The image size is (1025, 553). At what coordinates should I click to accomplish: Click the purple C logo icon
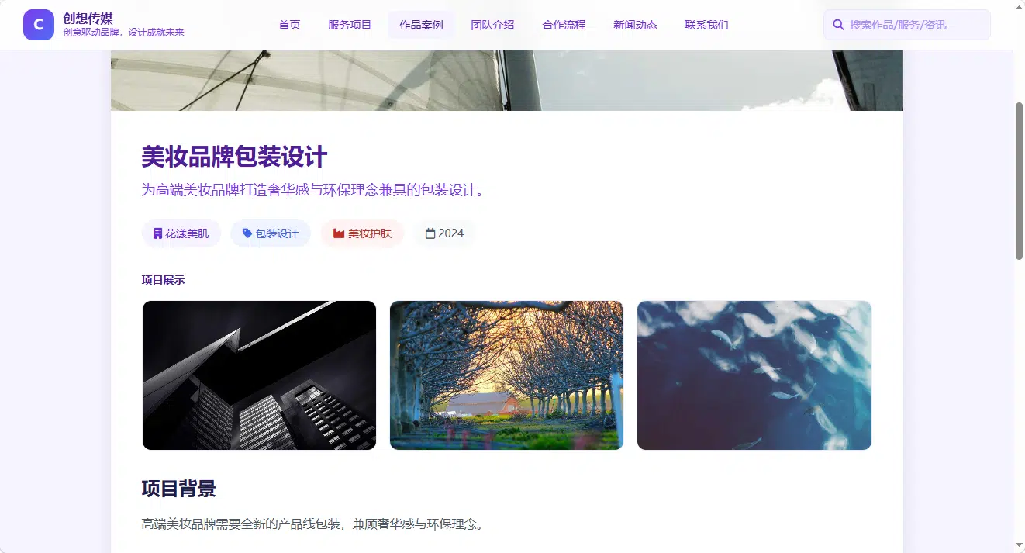coord(39,25)
